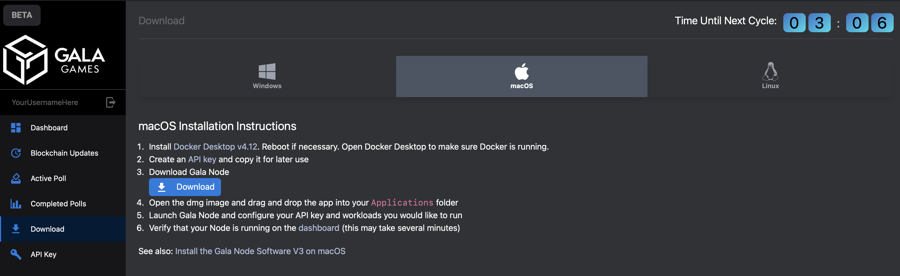
Task: Click the Gala Games cube logo
Action: [26, 60]
